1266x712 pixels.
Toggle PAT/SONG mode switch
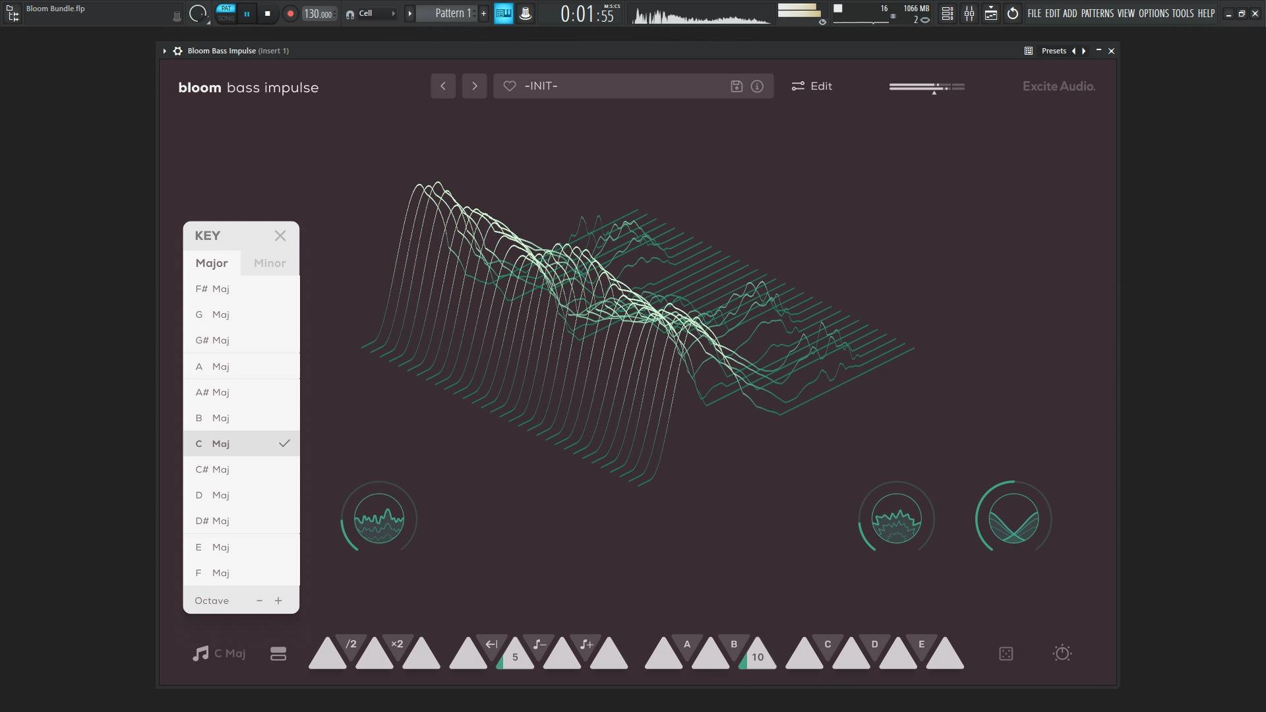(x=226, y=13)
